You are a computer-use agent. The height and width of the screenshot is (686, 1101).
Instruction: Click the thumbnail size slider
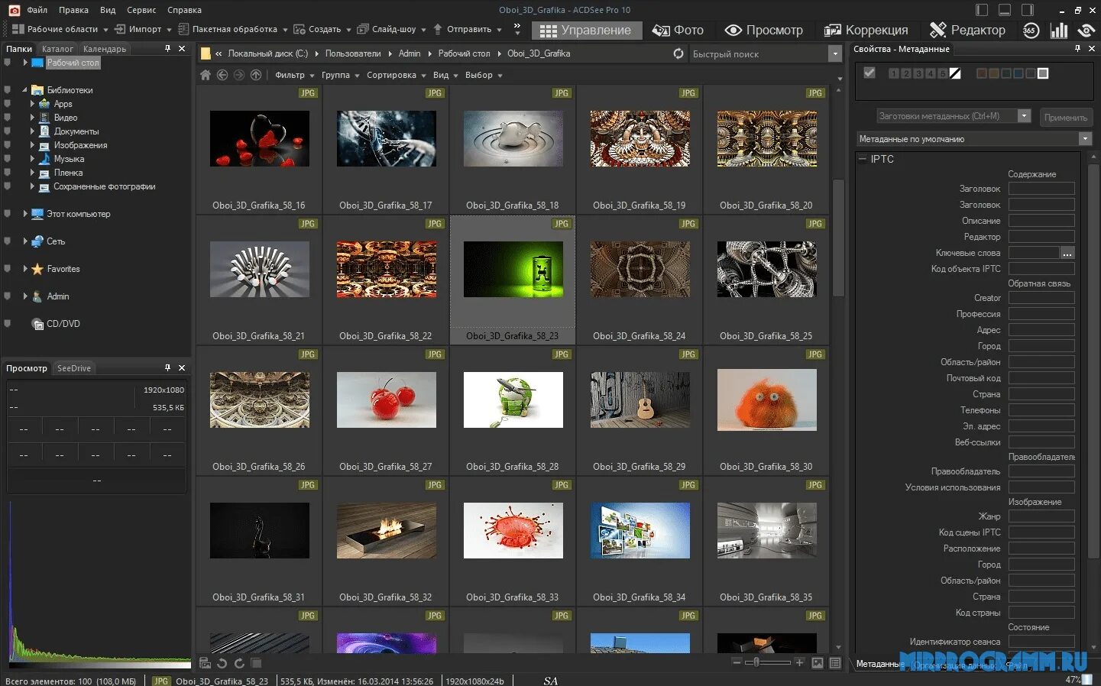767,662
